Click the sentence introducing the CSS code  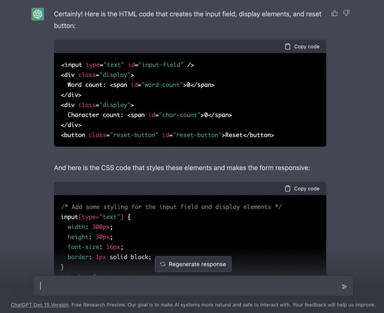pyautogui.click(x=182, y=168)
